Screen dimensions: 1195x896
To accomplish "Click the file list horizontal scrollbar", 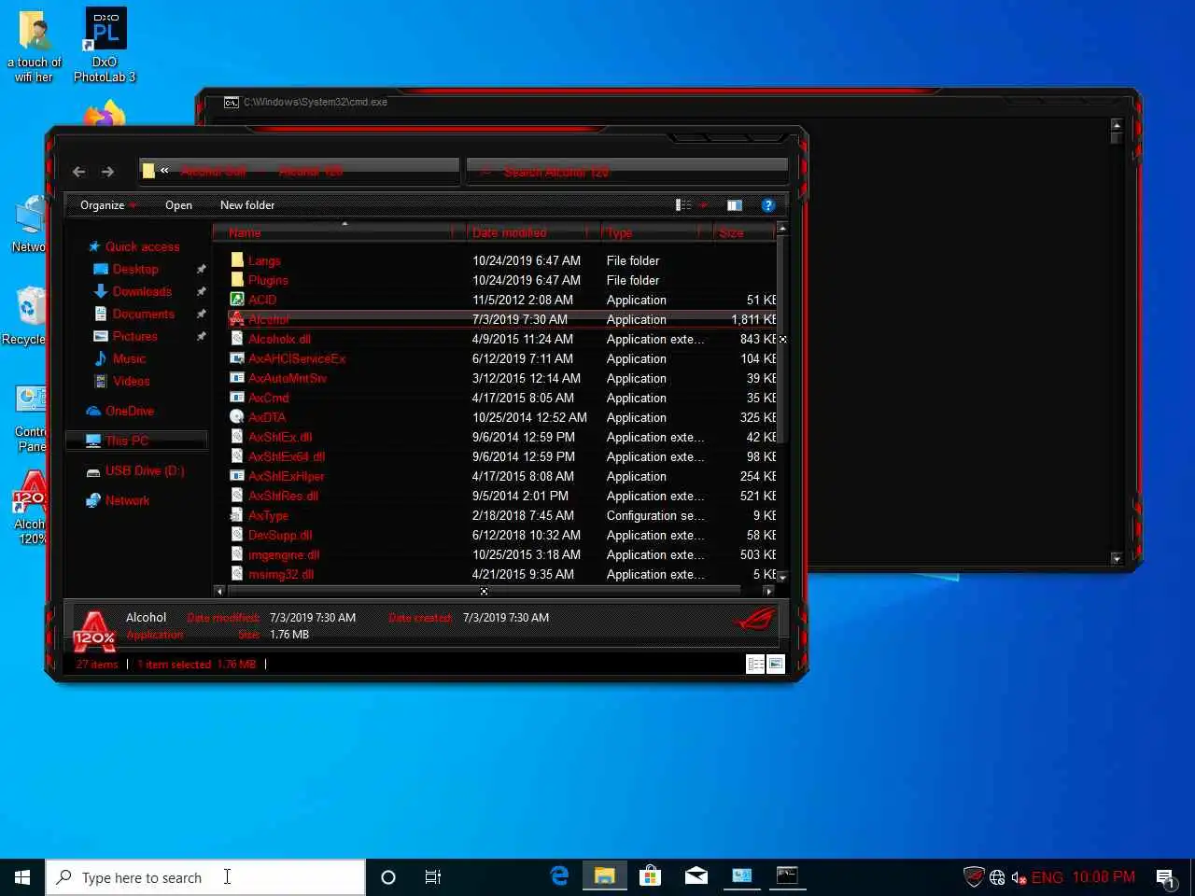I will click(485, 591).
